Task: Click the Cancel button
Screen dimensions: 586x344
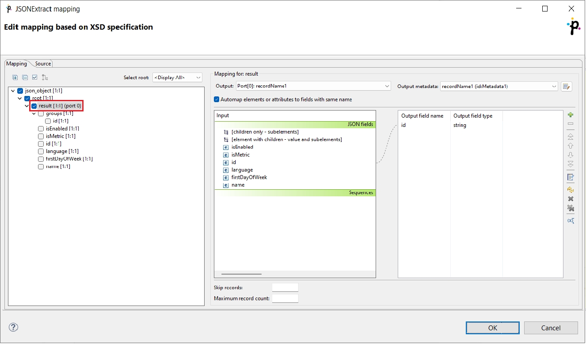Action: [551, 328]
